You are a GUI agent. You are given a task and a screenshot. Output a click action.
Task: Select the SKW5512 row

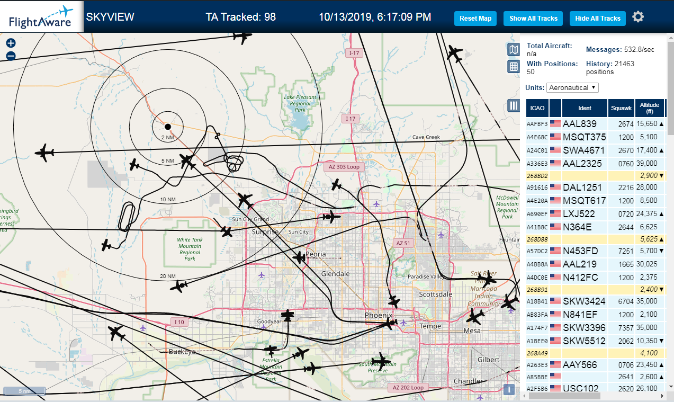click(596, 341)
